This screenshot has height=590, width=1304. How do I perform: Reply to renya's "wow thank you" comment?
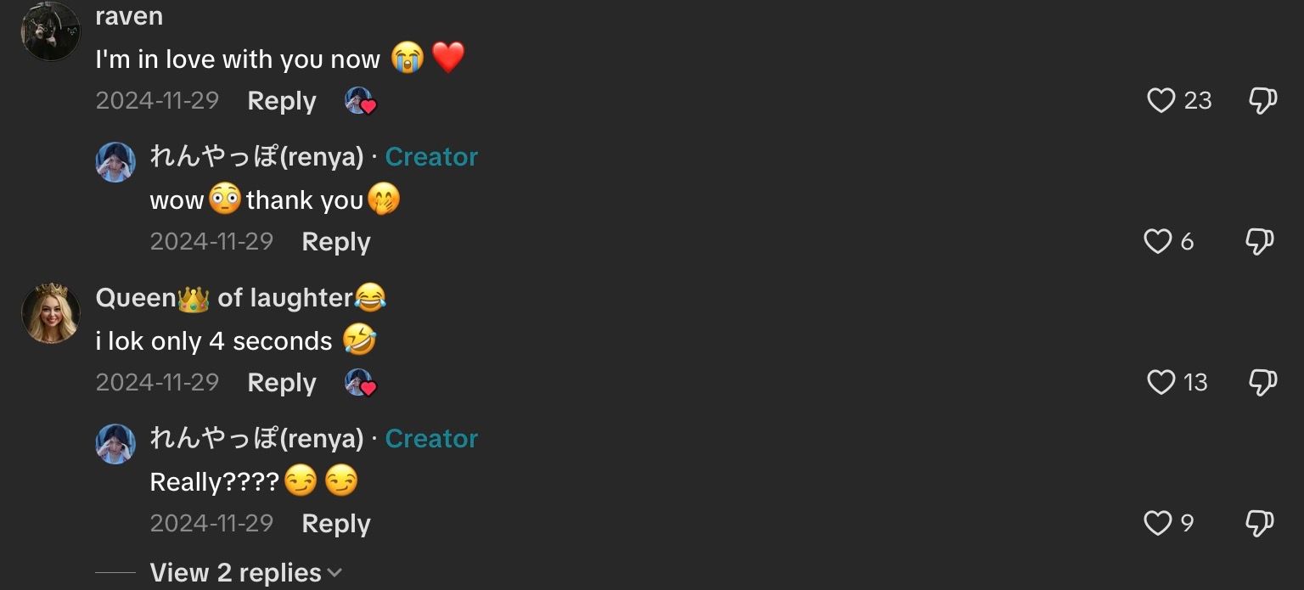point(336,242)
